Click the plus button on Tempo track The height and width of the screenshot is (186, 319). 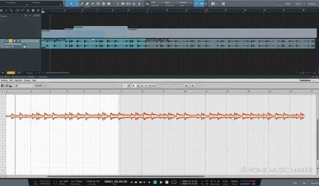(26, 15)
